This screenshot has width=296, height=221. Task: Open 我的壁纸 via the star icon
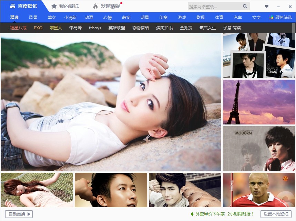[x=54, y=6]
